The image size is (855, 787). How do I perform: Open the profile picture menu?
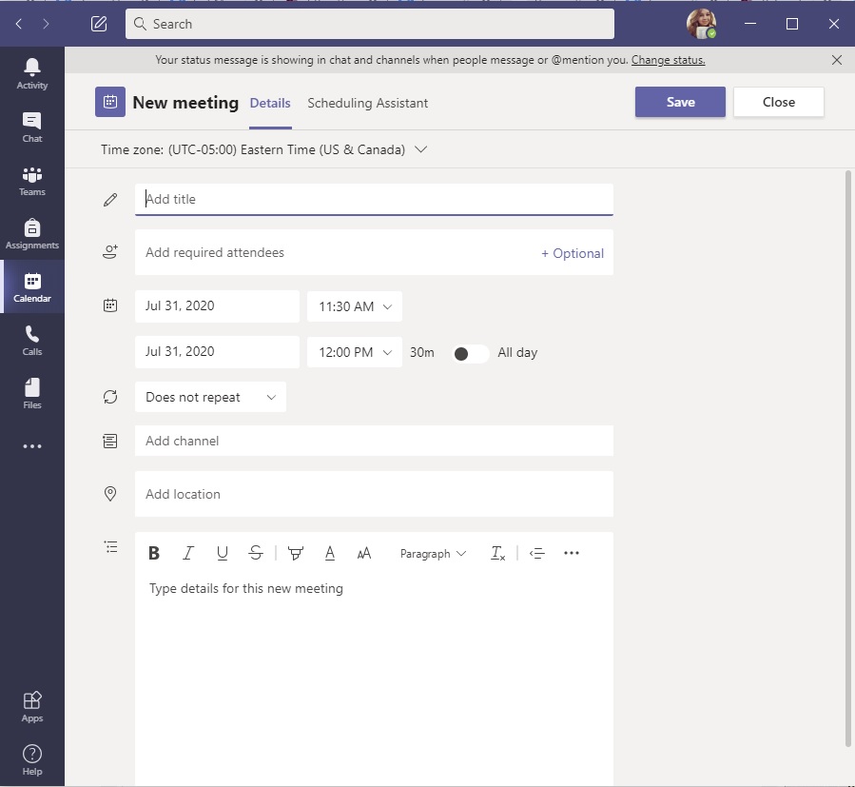click(701, 24)
